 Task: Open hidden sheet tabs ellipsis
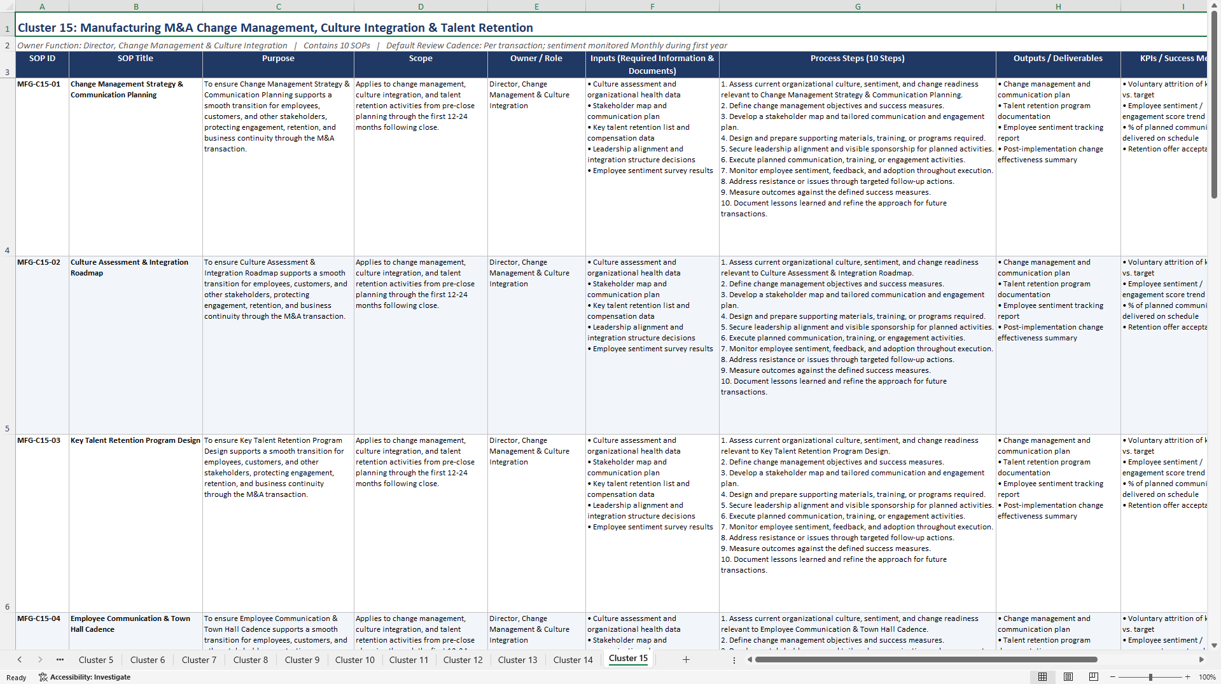coord(60,660)
